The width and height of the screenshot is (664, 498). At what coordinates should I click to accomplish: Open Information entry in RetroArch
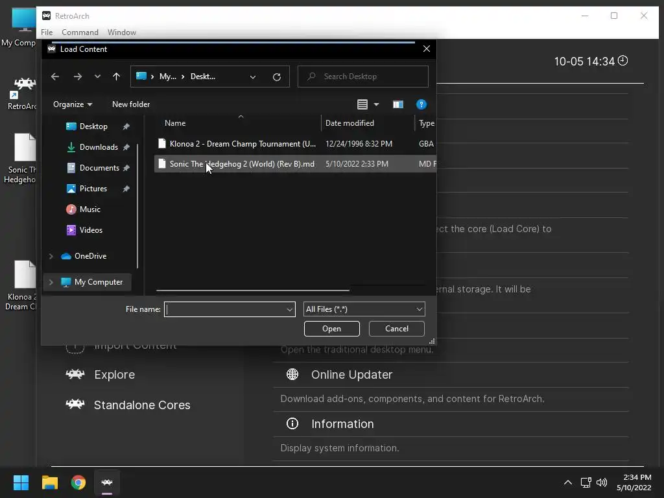[342, 424]
